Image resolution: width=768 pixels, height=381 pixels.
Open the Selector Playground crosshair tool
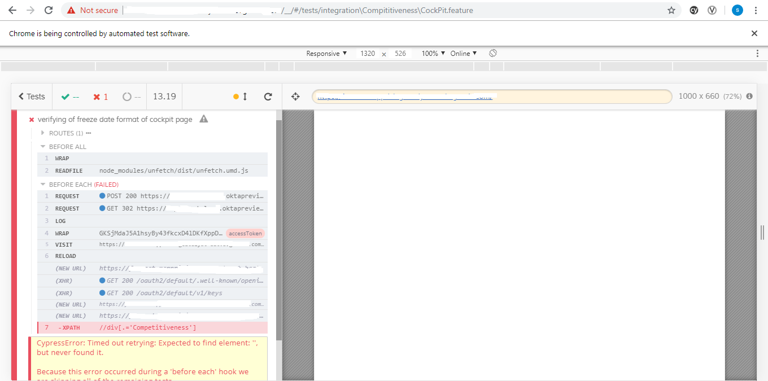295,96
